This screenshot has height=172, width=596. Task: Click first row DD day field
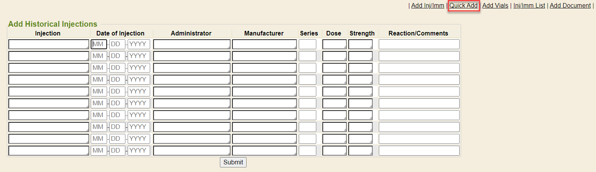coord(117,45)
